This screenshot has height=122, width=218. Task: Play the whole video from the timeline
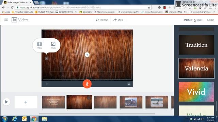(x=6, y=102)
